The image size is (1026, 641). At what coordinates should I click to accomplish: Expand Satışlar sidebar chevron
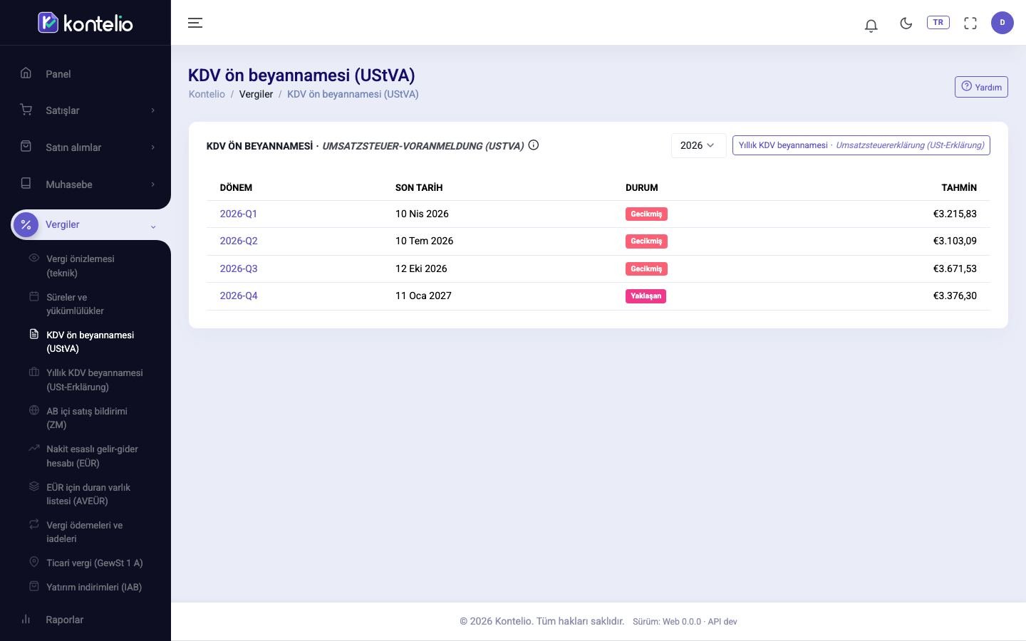(x=152, y=110)
